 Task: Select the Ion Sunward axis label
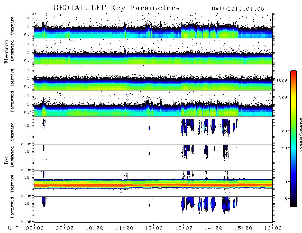(12, 132)
